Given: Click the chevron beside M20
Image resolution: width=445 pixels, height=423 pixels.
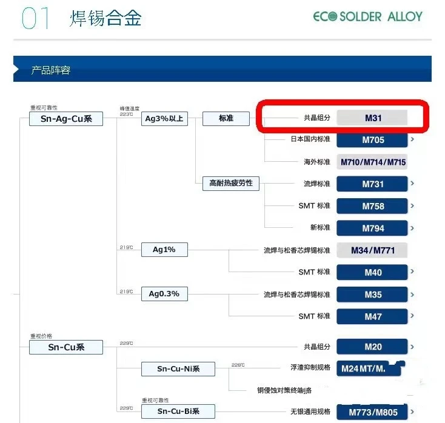Looking at the screenshot, I should [x=412, y=347].
